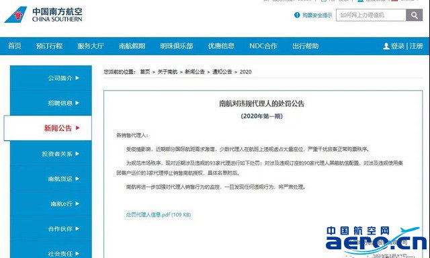Open the 预订行程 menu

point(49,46)
